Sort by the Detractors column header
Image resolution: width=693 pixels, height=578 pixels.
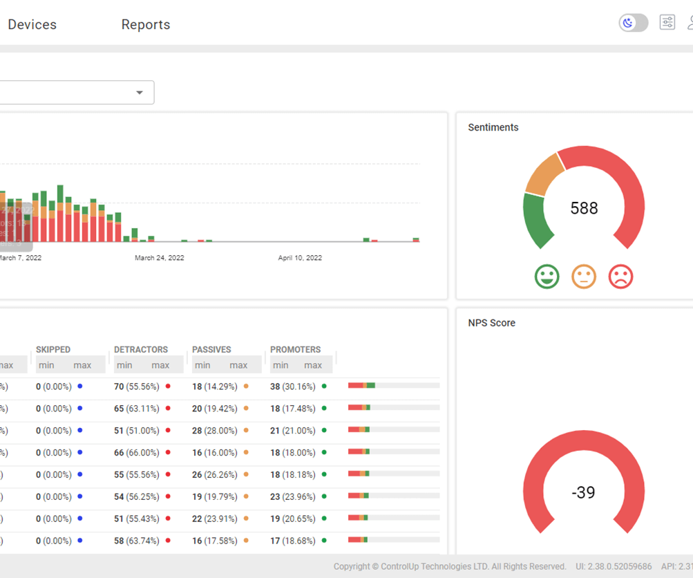pos(140,349)
